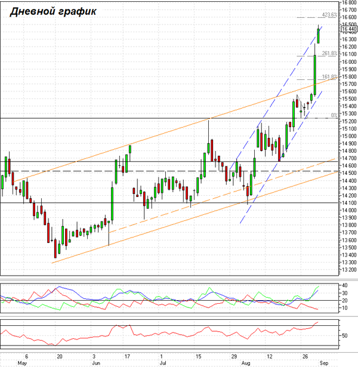Click the 14 500 price axis label
This screenshot has width=358, height=367.
pos(349,173)
